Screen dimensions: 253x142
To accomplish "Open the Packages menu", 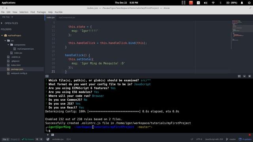I will pyautogui.click(x=42, y=12).
